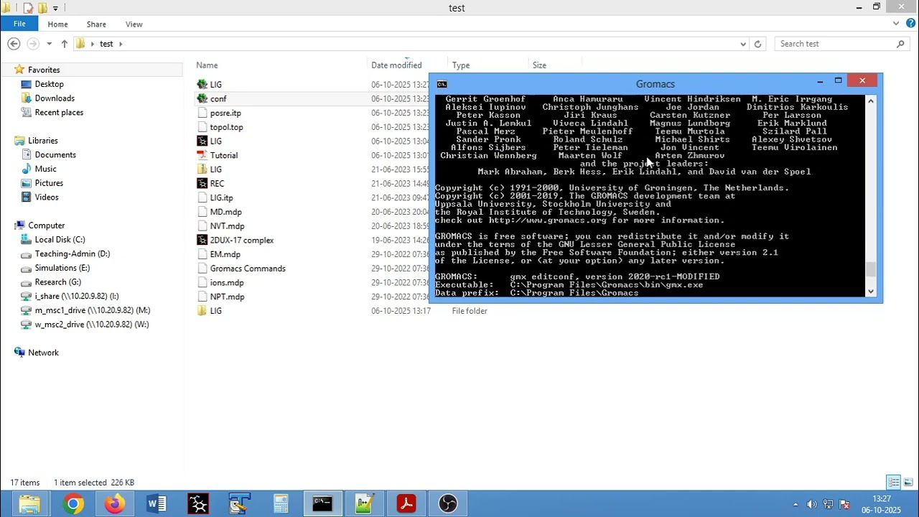Viewport: 919px width, 517px height.
Task: Open OBS Studio from the taskbar
Action: pos(448,504)
